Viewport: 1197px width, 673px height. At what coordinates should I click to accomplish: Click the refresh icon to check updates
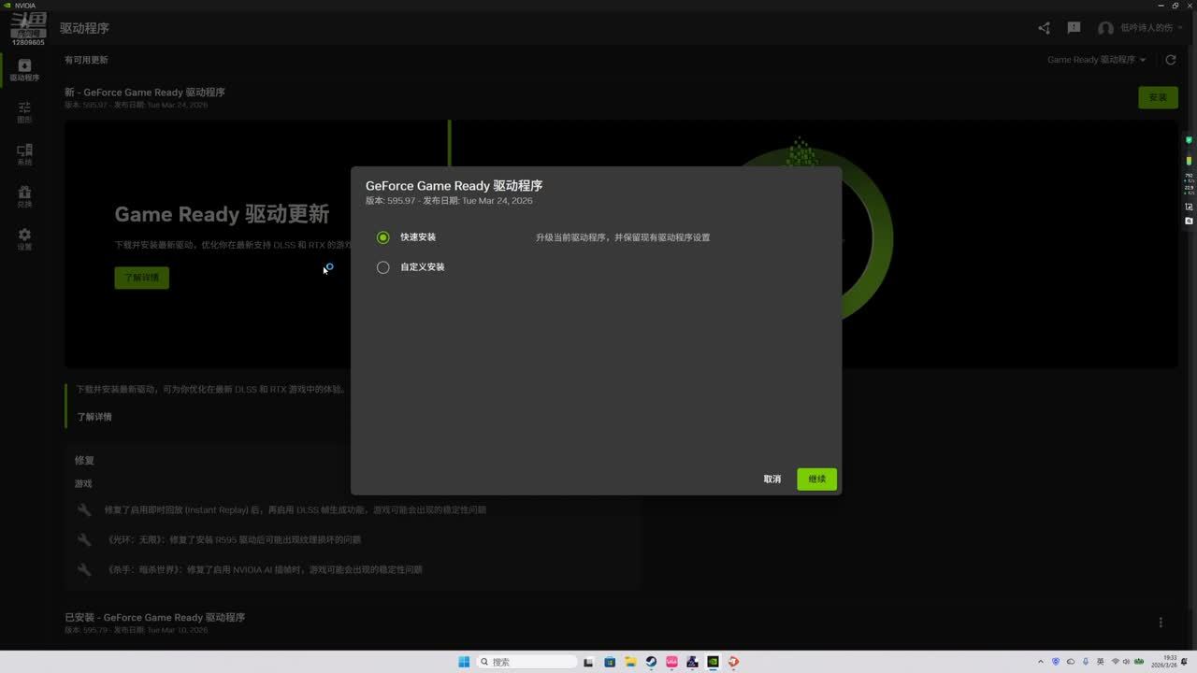[1170, 60]
